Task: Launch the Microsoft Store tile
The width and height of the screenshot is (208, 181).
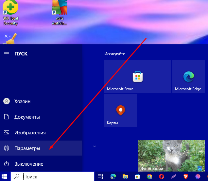Action: click(x=138, y=77)
